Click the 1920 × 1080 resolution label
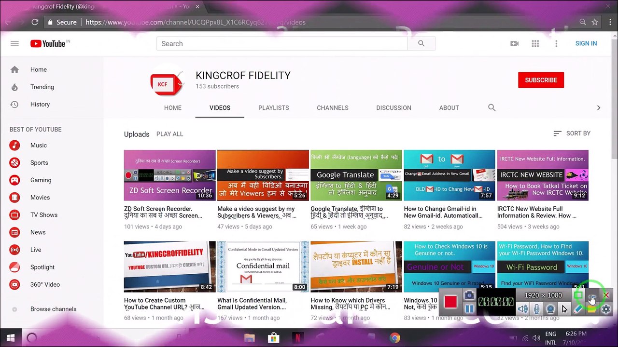 click(543, 295)
